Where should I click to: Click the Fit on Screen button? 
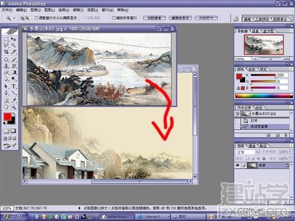pyautogui.click(x=180, y=18)
